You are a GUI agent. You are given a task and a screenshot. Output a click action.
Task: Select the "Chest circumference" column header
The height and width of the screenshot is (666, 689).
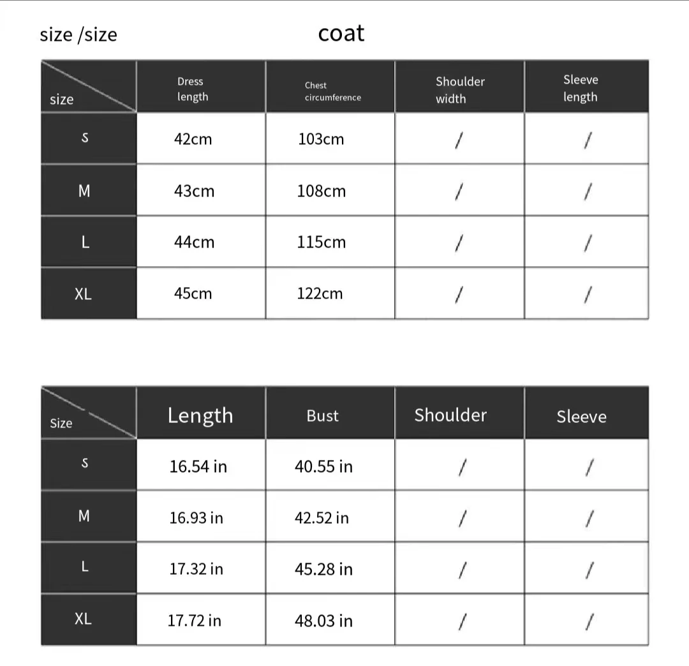332,91
